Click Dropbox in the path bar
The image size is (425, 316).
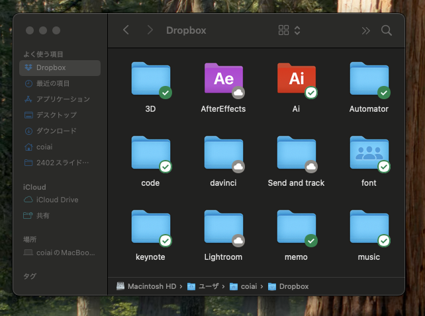[289, 286]
